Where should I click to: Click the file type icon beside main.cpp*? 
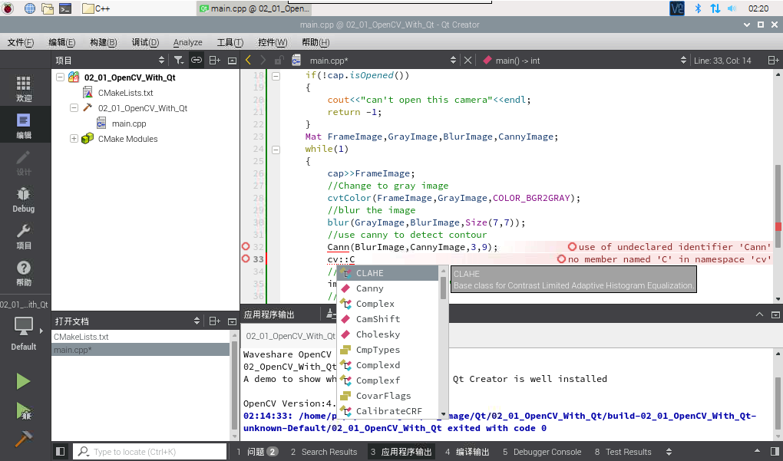296,61
